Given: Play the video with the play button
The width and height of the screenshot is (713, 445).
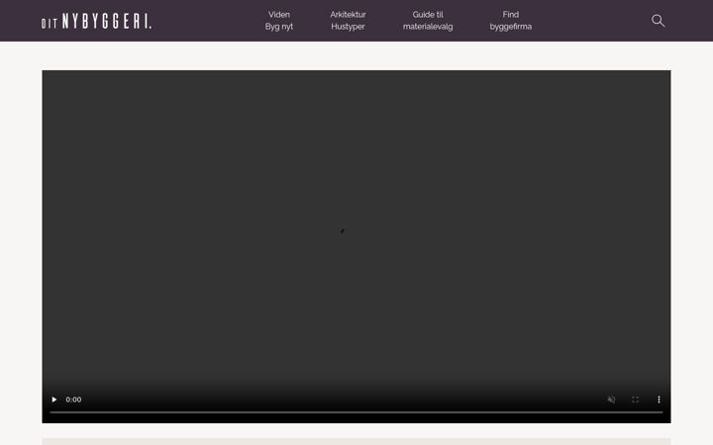Looking at the screenshot, I should (x=54, y=400).
